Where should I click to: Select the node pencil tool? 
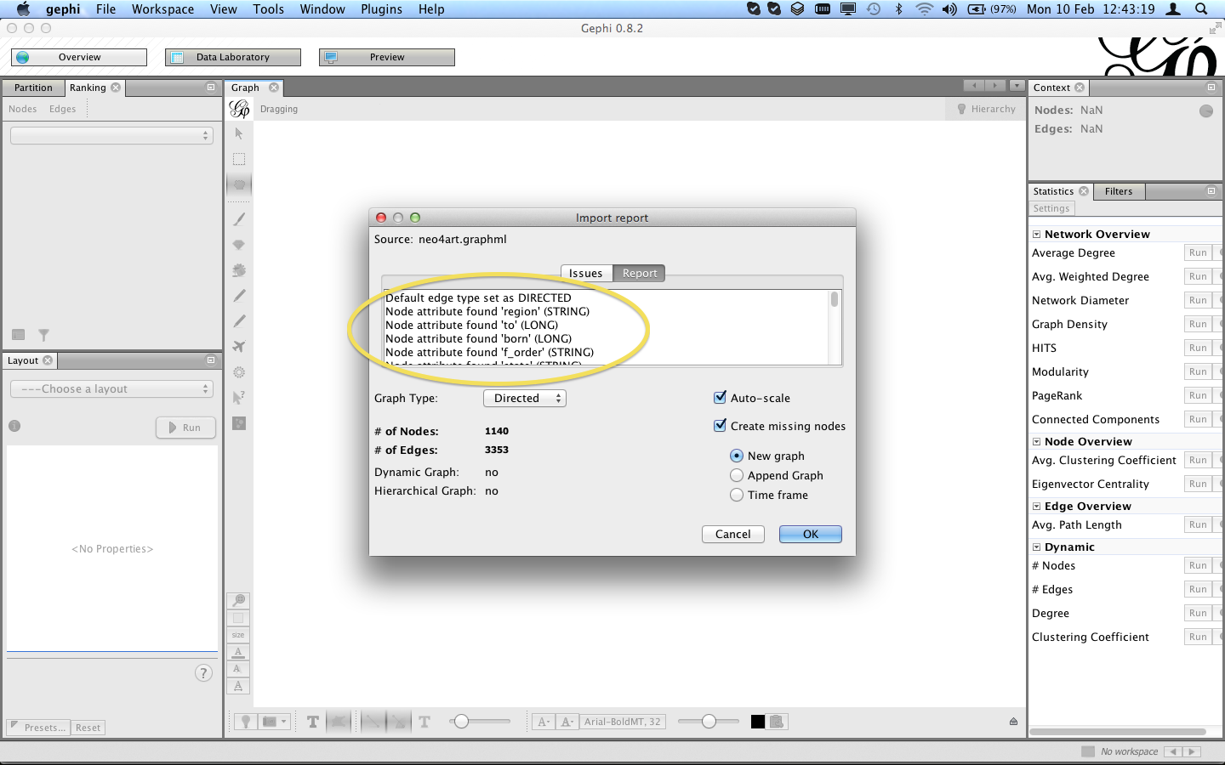[239, 296]
